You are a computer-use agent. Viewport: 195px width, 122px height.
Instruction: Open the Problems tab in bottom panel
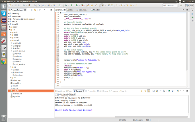60,91
